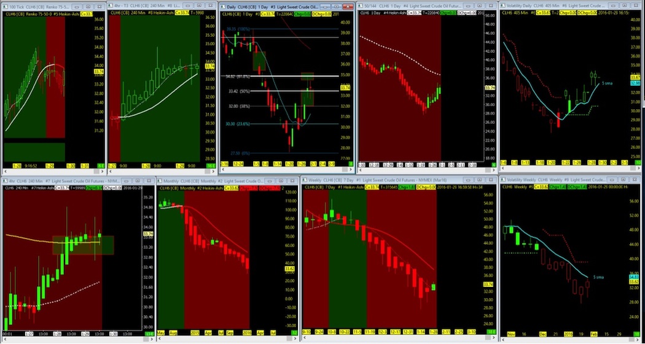The height and width of the screenshot is (344, 645).
Task: Click the 33.74 price tag in 4hr - T3 chart
Action: (x=210, y=66)
